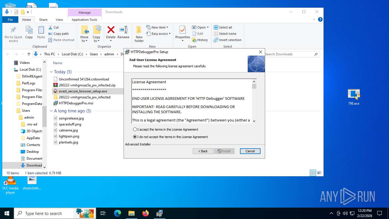The height and width of the screenshot is (219, 389).
Task: Open the File menu tab
Action: (x=10, y=20)
